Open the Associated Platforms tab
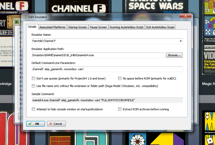The width and height of the screenshot is (215, 145). coord(52,27)
